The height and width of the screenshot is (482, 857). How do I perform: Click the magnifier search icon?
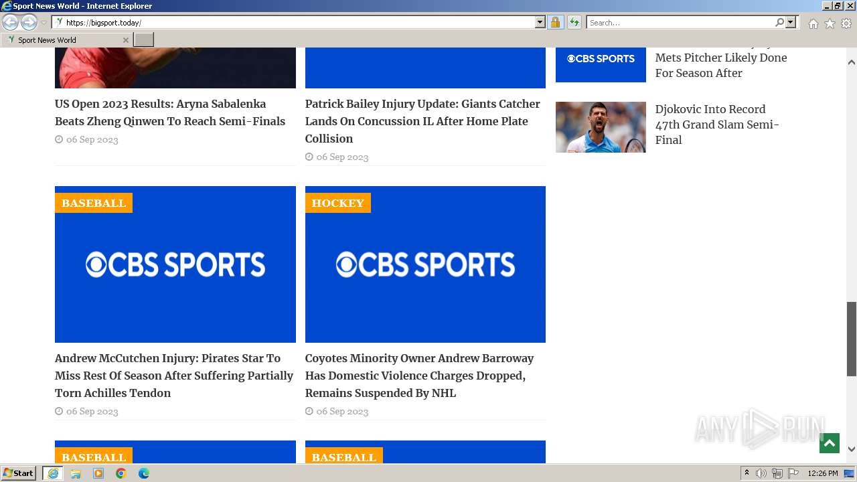coord(779,22)
